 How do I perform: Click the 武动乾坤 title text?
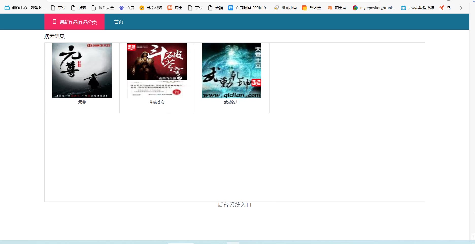(232, 102)
